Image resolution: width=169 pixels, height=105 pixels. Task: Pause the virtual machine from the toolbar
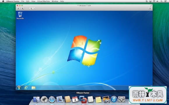click(x=18, y=9)
